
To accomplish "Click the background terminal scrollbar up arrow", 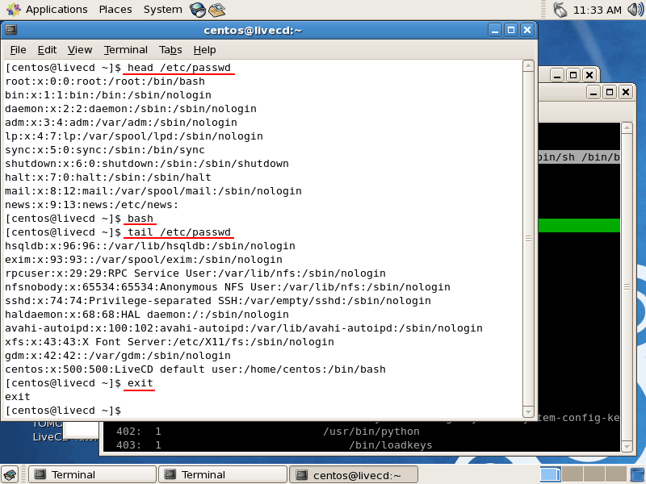I will 627,127.
